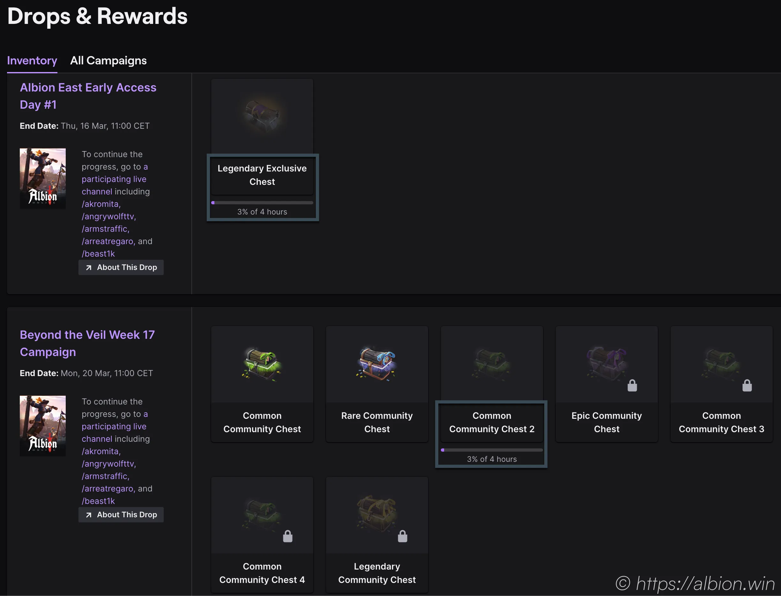The width and height of the screenshot is (781, 596).
Task: Click the blue Rare Community Chest icon
Action: click(377, 364)
